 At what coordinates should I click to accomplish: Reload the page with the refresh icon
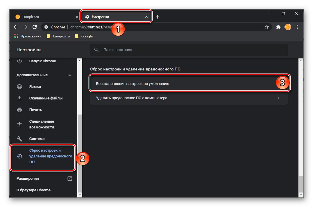(x=35, y=27)
